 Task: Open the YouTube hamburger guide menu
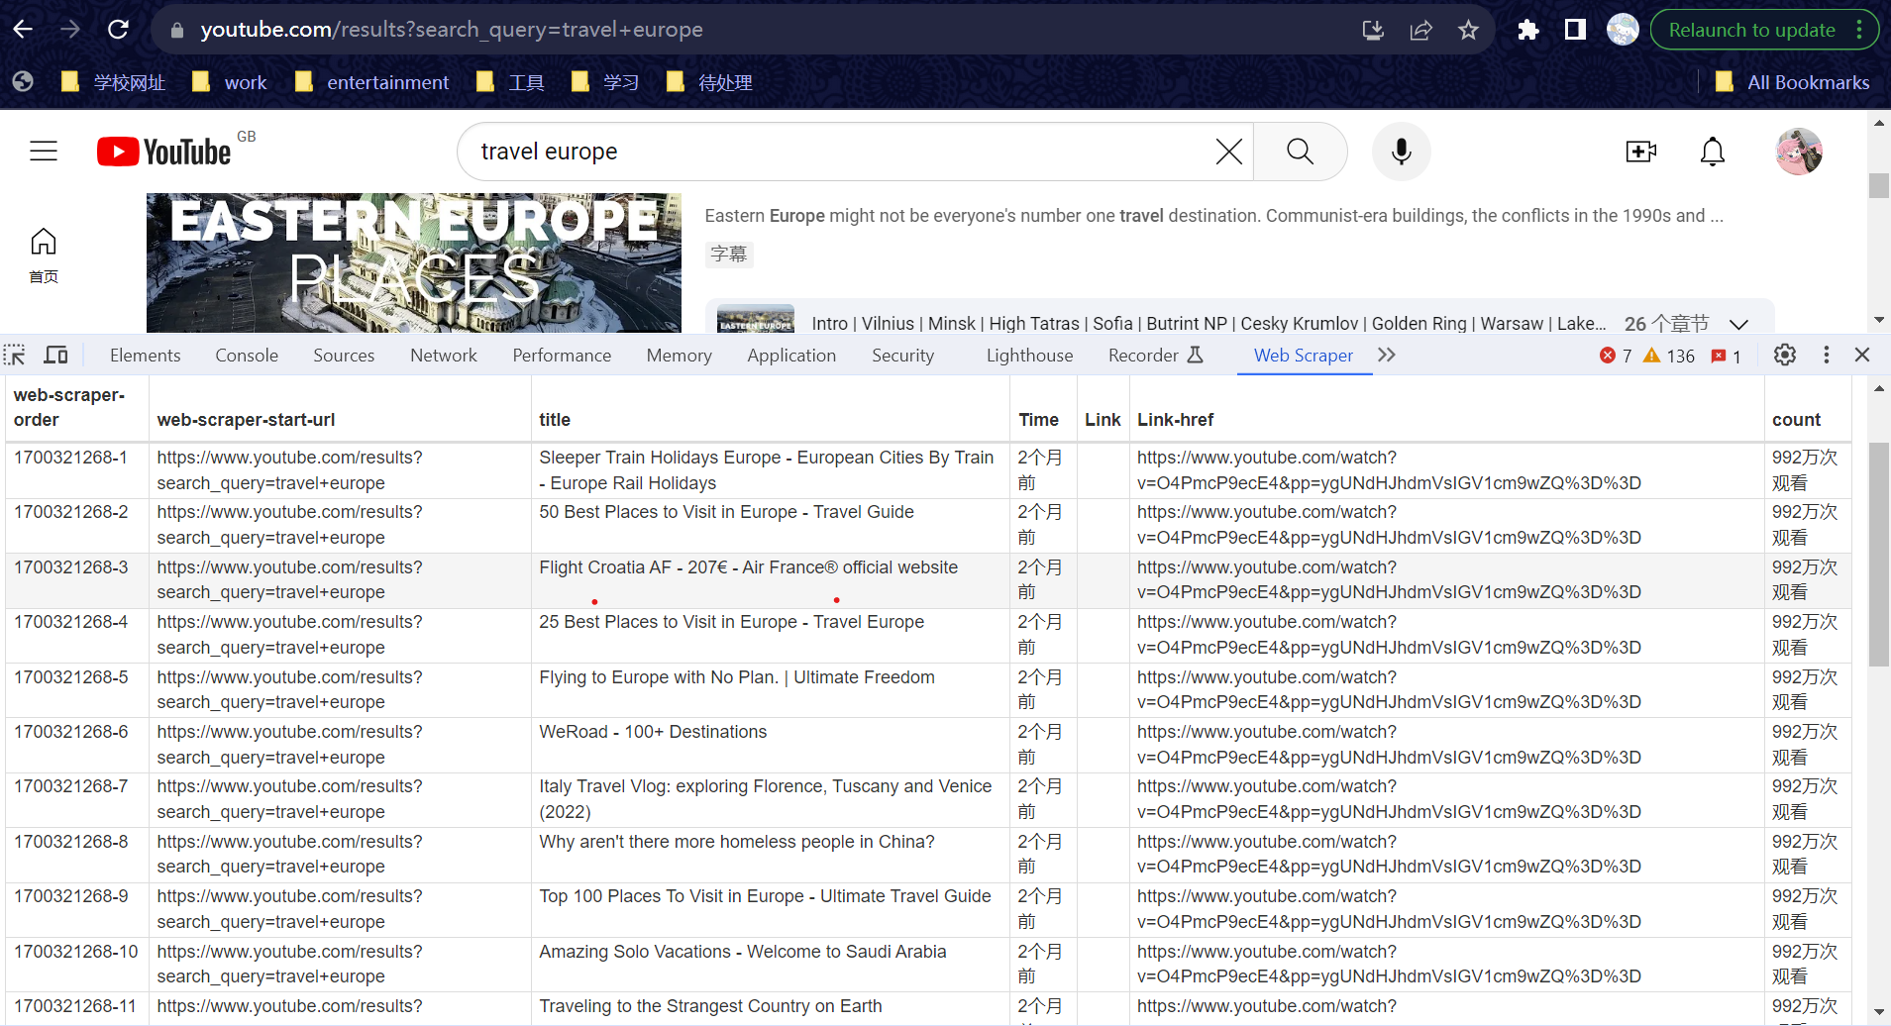pos(44,152)
